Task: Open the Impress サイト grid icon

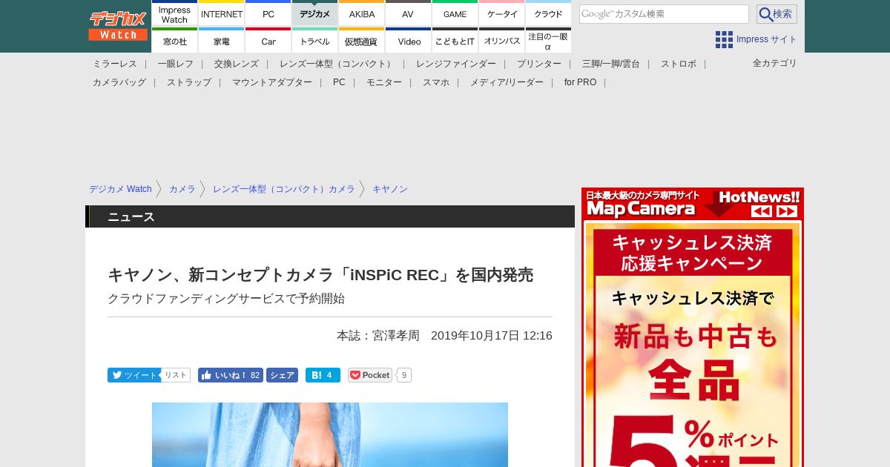Action: (724, 39)
